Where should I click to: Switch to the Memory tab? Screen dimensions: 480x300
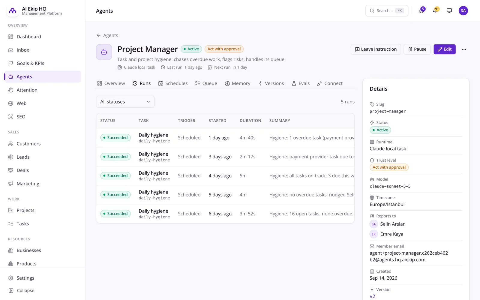[238, 83]
